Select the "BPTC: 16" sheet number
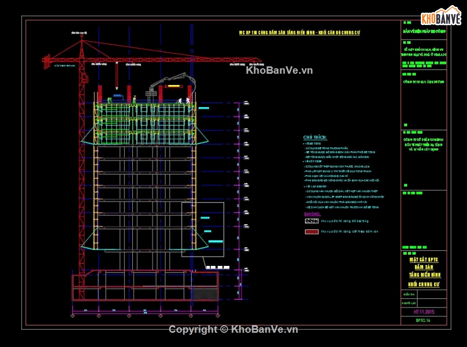 pyautogui.click(x=423, y=320)
